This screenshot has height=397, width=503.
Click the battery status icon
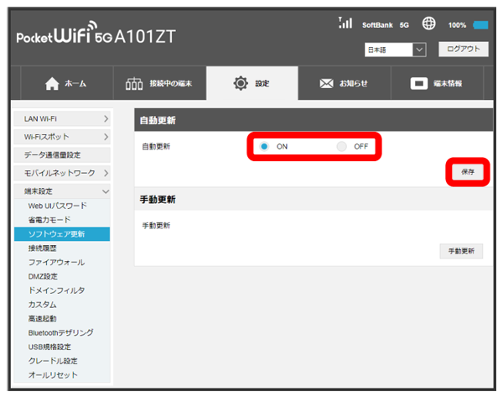pos(481,25)
